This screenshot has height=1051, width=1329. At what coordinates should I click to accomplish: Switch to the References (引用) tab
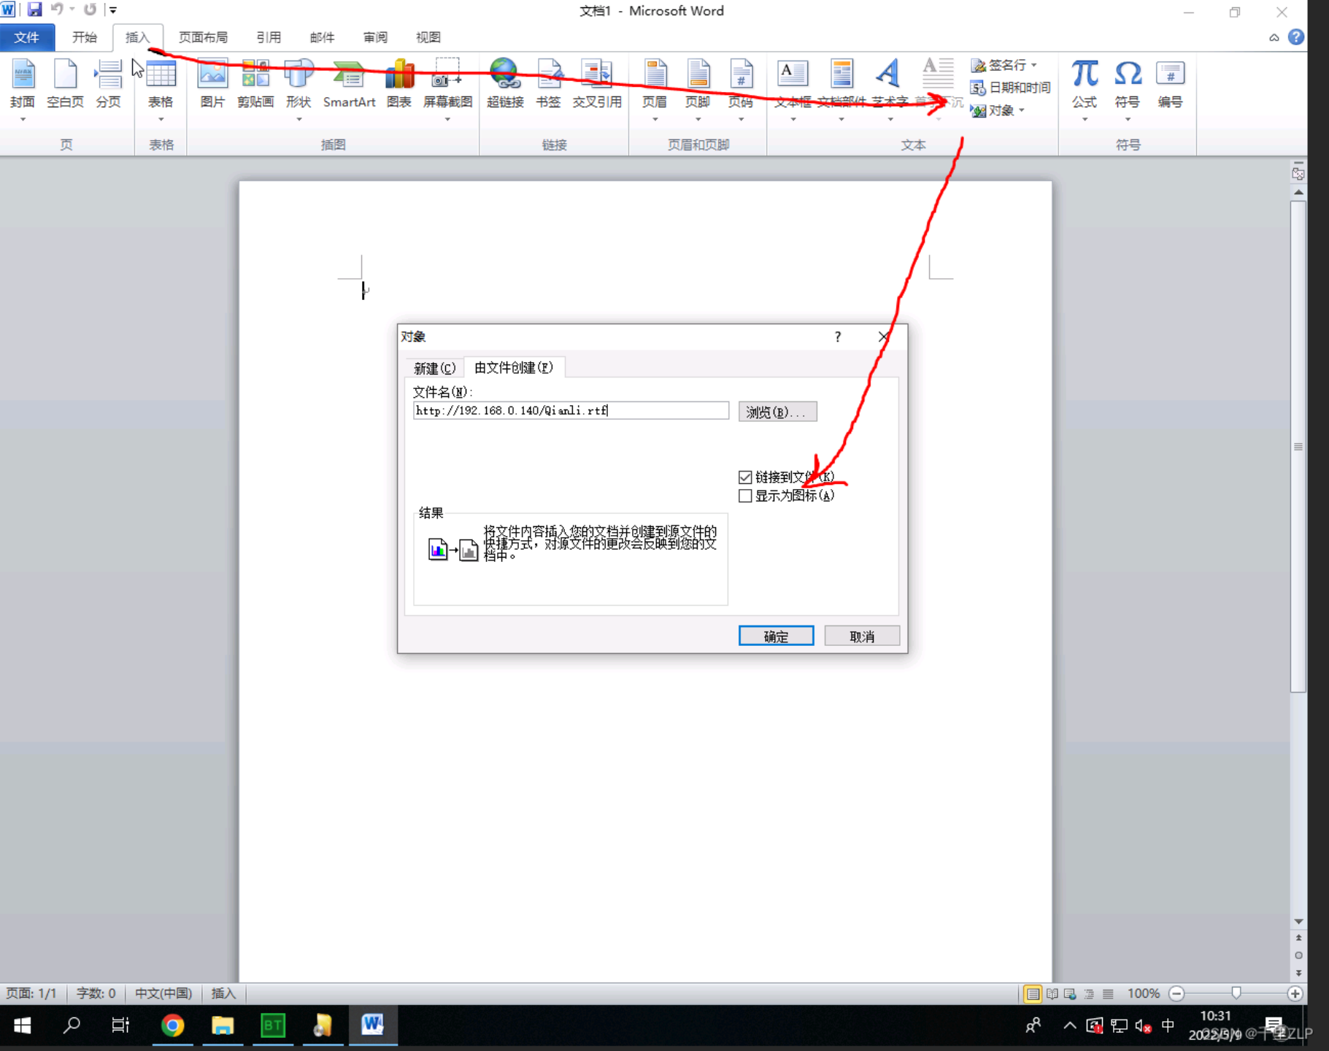point(269,37)
